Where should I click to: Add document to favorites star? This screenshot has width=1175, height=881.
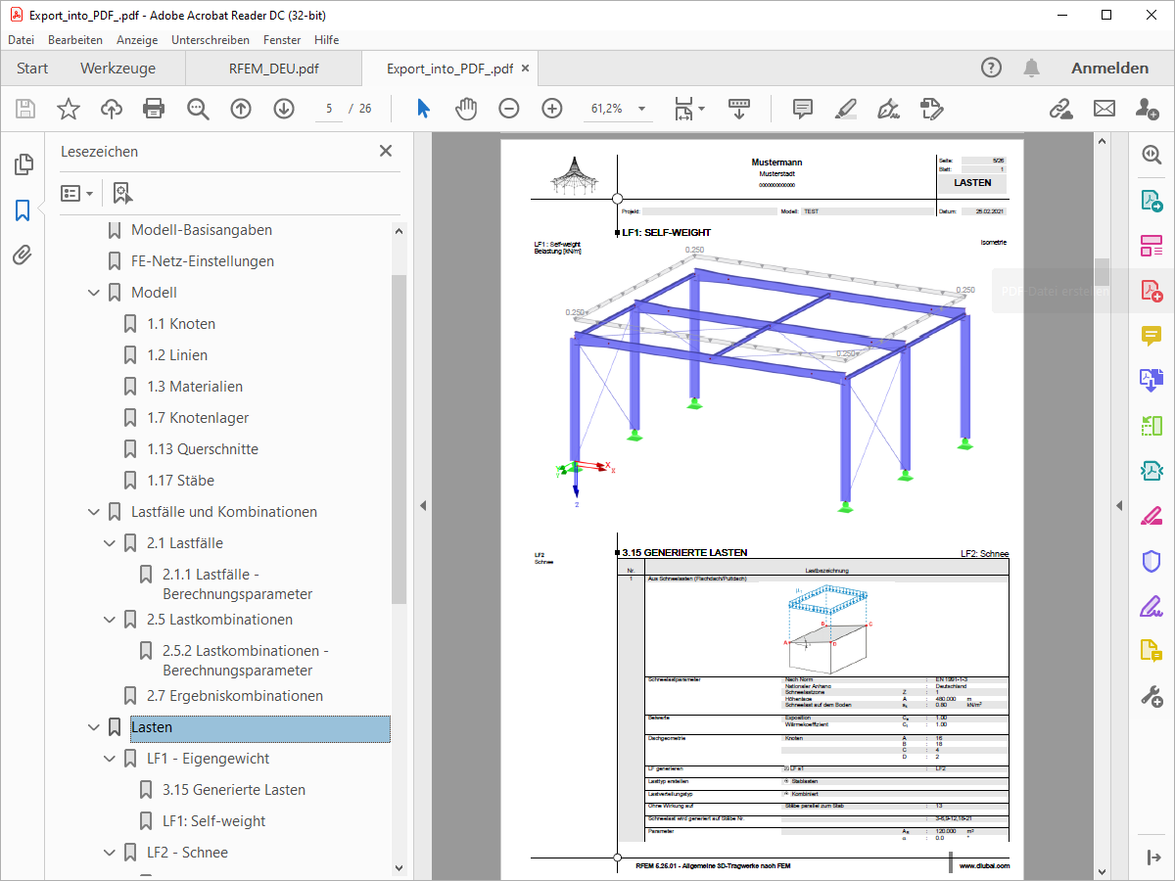pos(69,109)
